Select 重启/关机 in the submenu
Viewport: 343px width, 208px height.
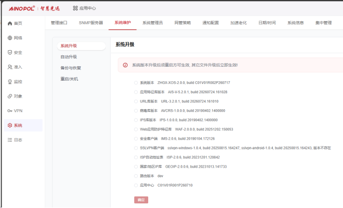[x=69, y=79]
